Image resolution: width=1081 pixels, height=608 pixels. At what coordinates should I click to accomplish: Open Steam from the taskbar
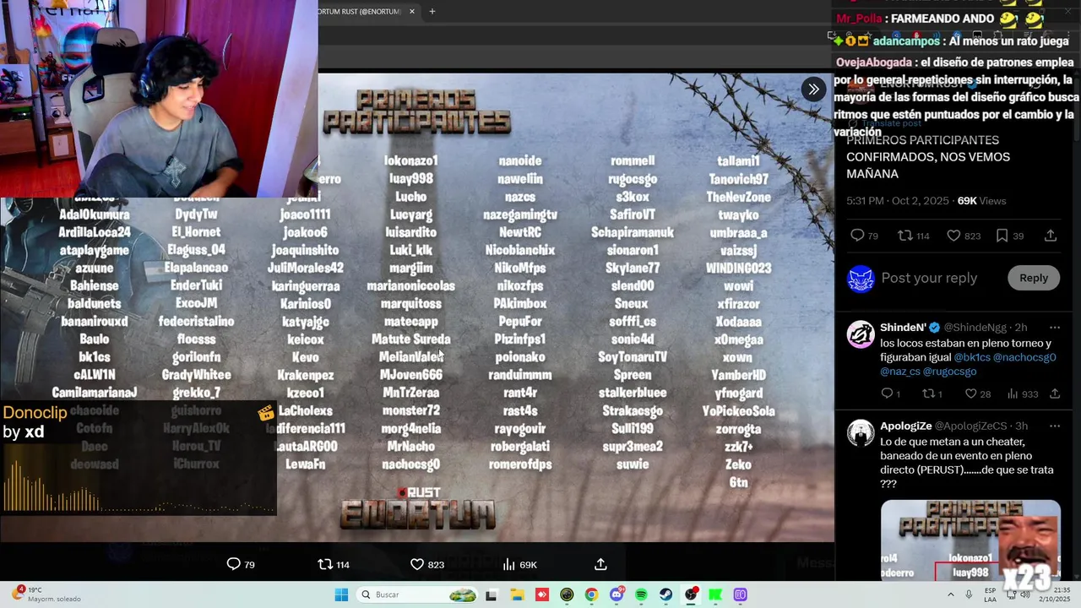coord(666,594)
